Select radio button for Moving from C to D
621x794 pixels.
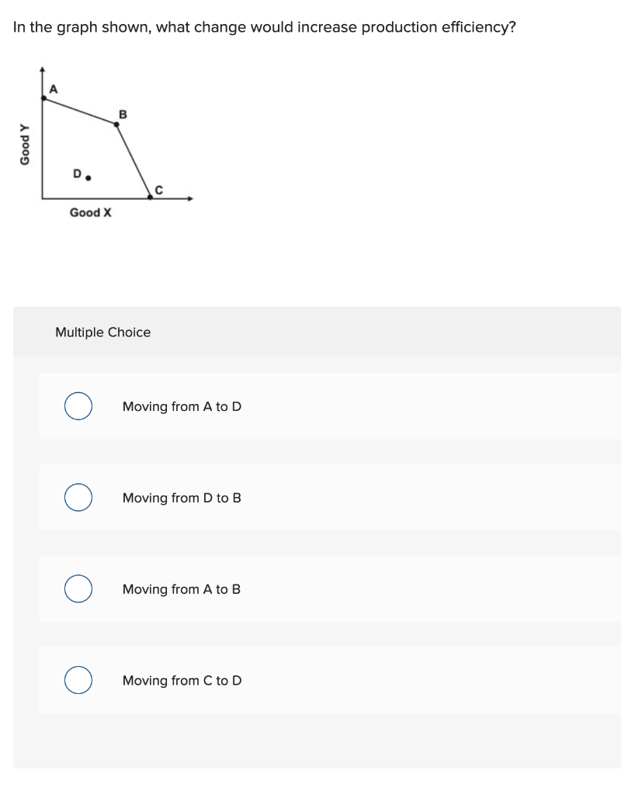click(78, 680)
